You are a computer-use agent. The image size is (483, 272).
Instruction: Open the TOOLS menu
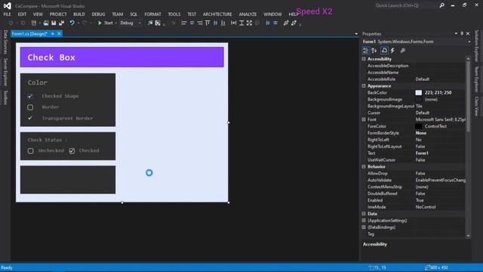(174, 14)
